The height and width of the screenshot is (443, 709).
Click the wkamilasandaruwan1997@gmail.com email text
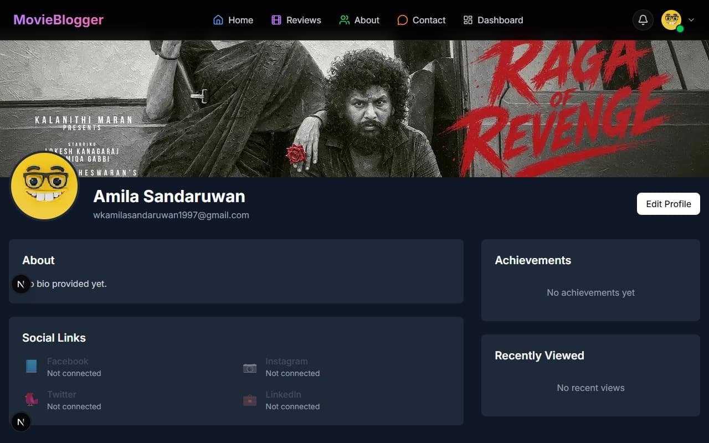tap(171, 215)
